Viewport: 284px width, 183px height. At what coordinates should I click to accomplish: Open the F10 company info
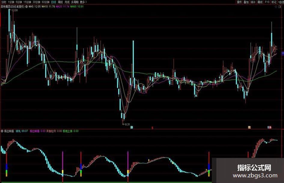tap(267, 2)
